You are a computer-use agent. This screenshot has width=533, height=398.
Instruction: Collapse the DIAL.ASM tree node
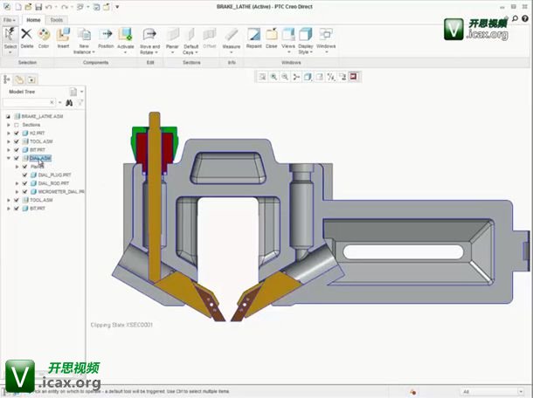point(8,158)
